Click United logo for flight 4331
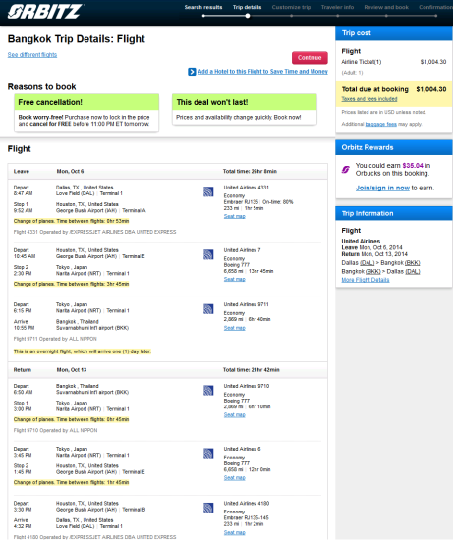The height and width of the screenshot is (540, 453). click(x=208, y=191)
